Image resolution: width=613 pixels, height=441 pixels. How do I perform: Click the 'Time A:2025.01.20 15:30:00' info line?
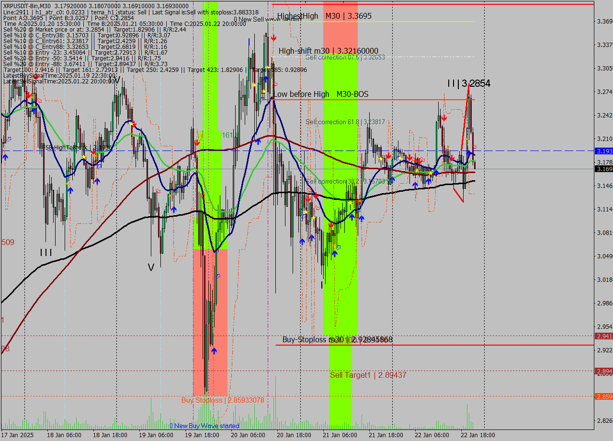coord(125,23)
